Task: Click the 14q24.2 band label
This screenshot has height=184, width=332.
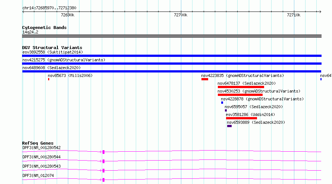Action: 30,32
